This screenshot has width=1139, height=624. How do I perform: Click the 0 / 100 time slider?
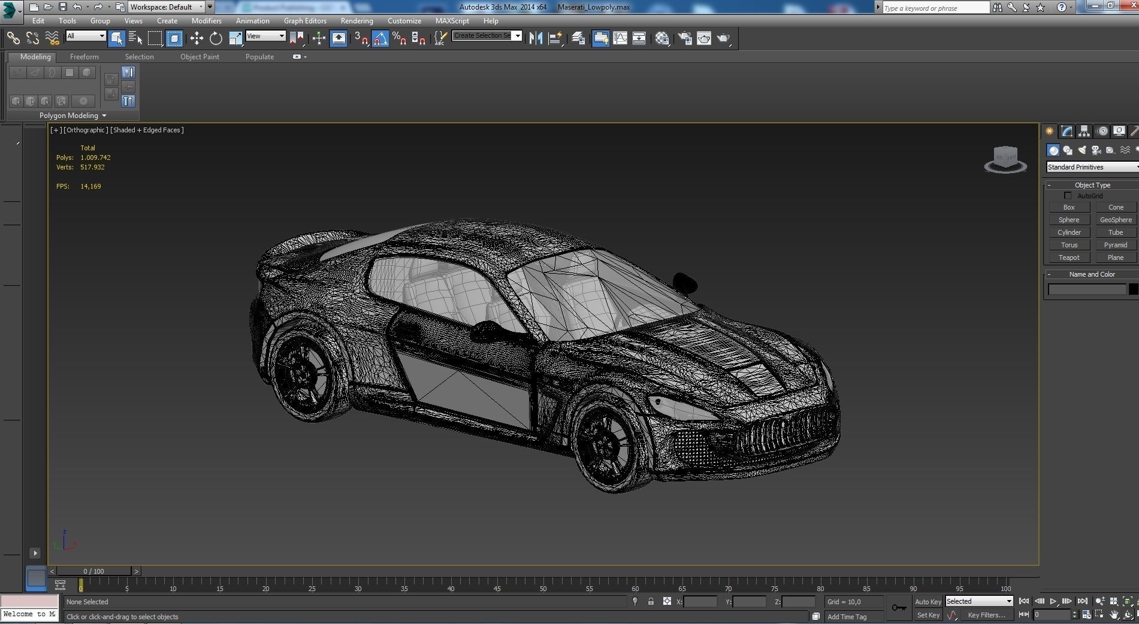[x=94, y=571]
